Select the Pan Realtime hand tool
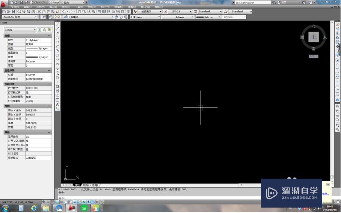 [x=80, y=11]
